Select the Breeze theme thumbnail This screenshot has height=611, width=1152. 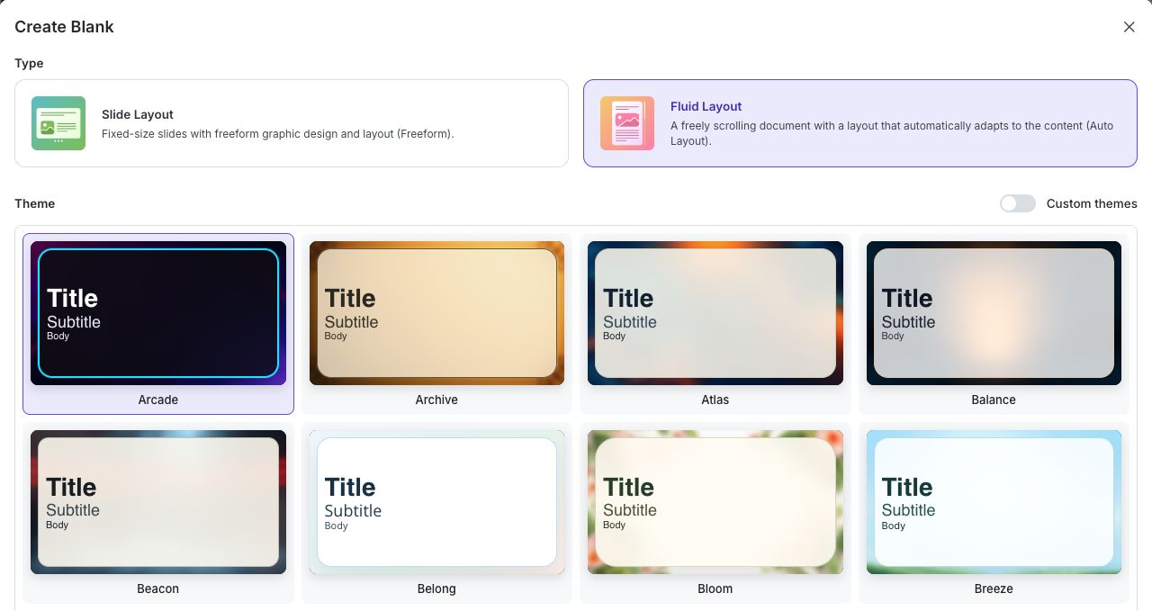click(994, 502)
